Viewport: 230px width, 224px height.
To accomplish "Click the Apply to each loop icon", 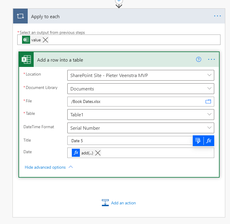I will (20, 16).
